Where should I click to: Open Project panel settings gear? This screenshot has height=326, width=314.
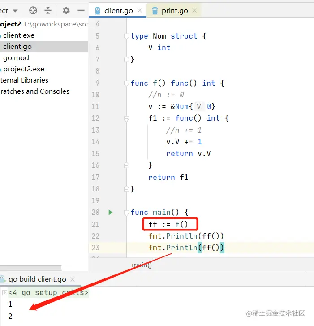click(x=66, y=10)
